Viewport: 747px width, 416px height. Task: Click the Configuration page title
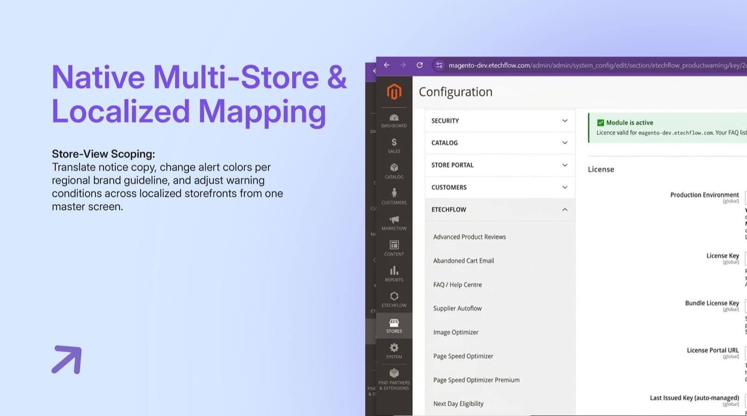point(455,92)
